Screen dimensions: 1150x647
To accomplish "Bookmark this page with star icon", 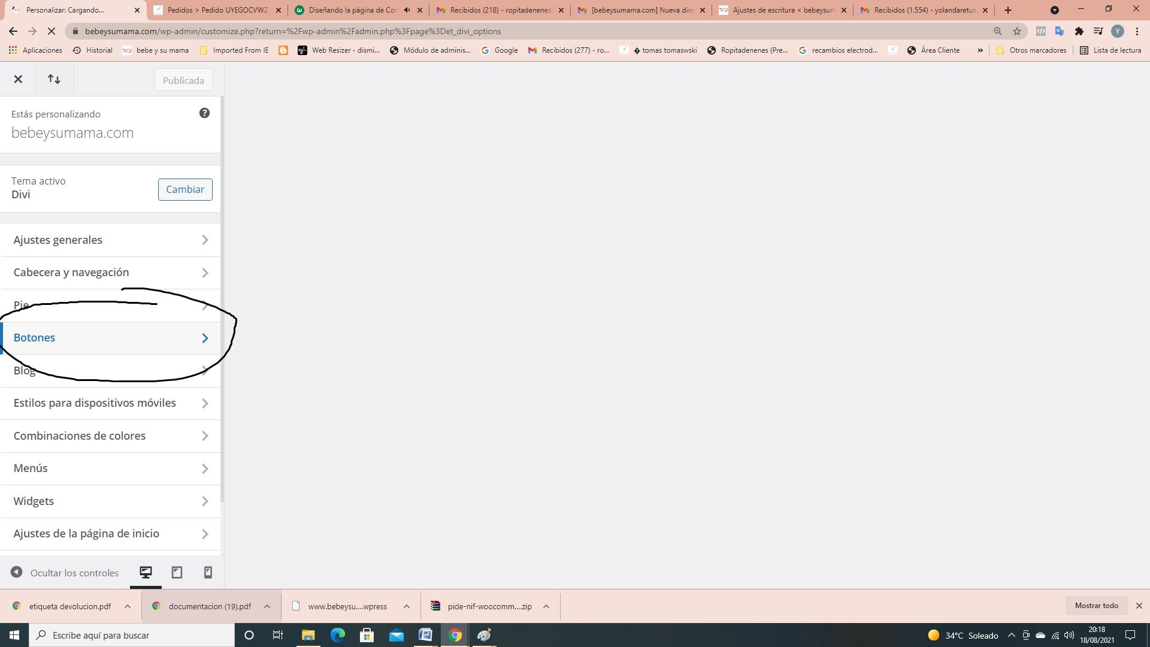I will pyautogui.click(x=1017, y=31).
